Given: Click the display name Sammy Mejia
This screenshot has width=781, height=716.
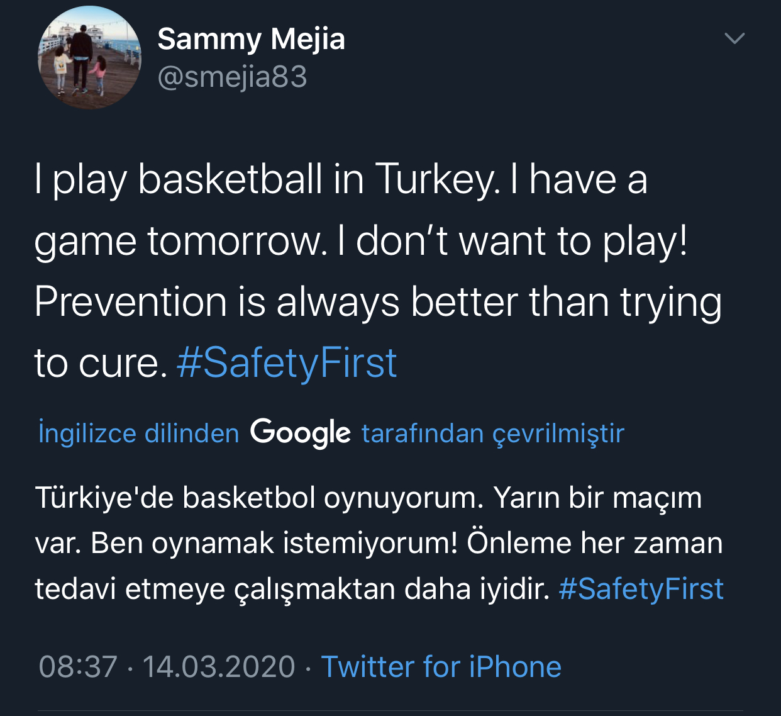Looking at the screenshot, I should pos(251,39).
